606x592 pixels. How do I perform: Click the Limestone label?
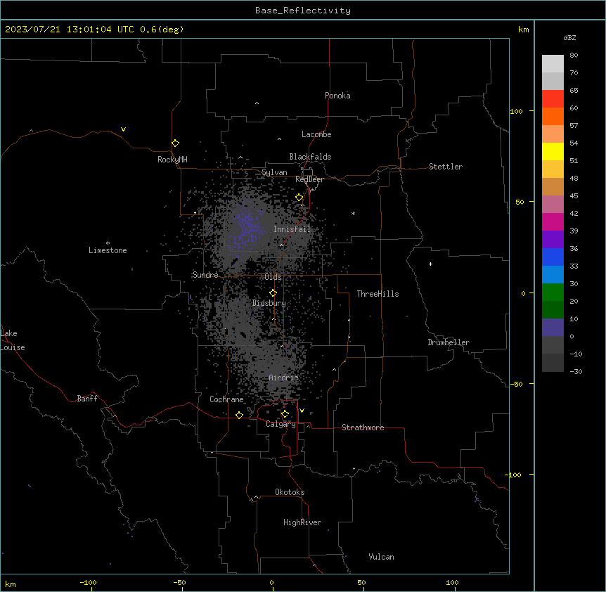coord(108,250)
